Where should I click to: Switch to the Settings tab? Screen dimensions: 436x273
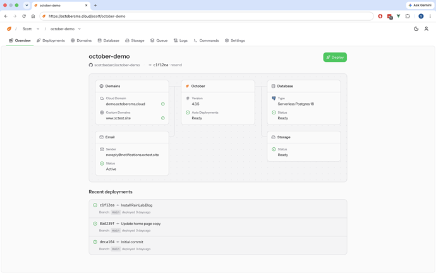pos(235,40)
